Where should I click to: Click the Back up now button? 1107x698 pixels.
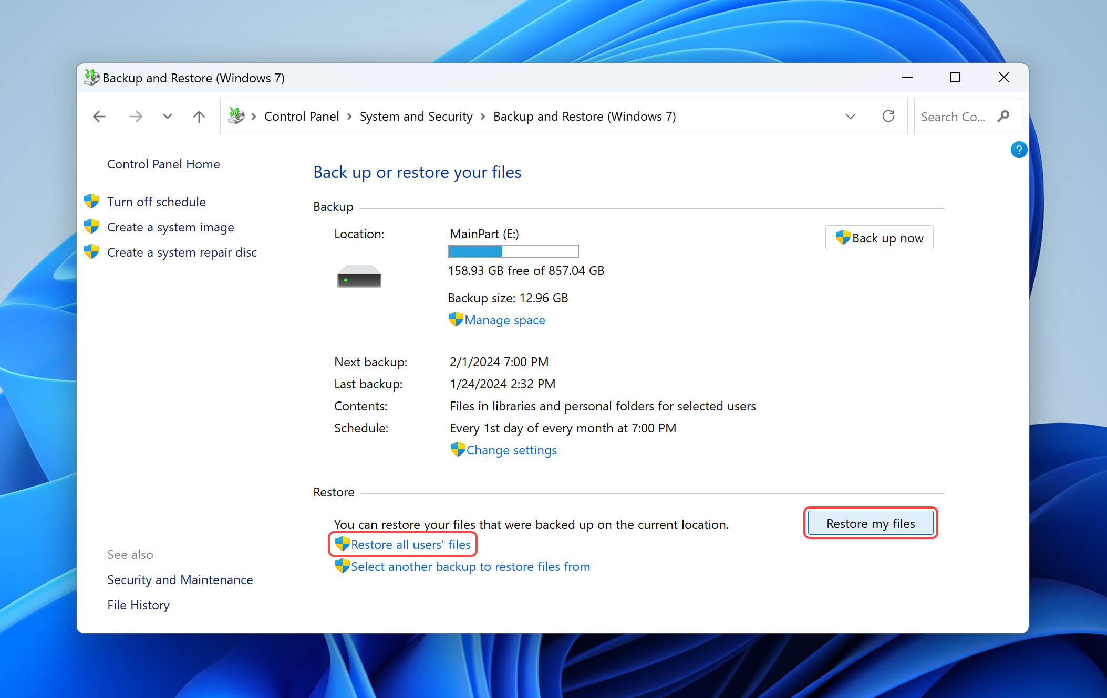tap(879, 238)
